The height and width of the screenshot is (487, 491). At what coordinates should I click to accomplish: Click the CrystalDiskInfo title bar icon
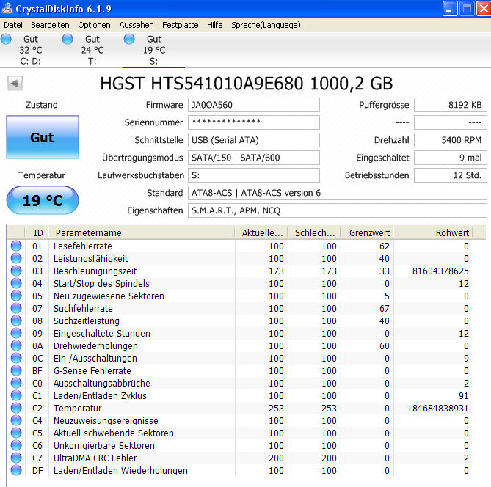click(7, 9)
